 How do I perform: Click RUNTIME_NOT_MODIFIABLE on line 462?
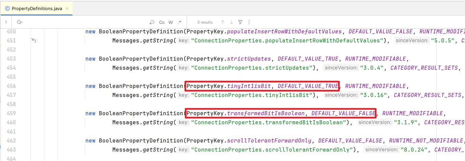(x=426, y=140)
